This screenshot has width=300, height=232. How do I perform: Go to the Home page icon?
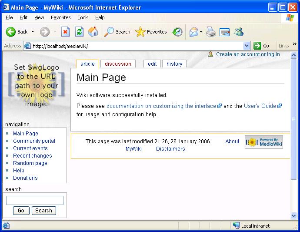93,32
